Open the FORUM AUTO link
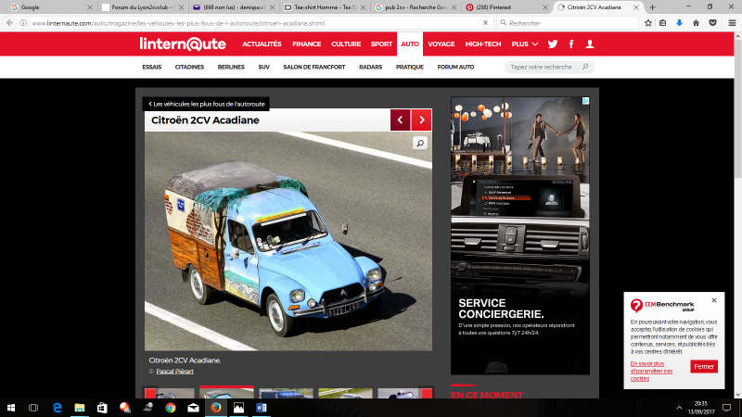Viewport: 742px width, 417px height. (x=455, y=67)
